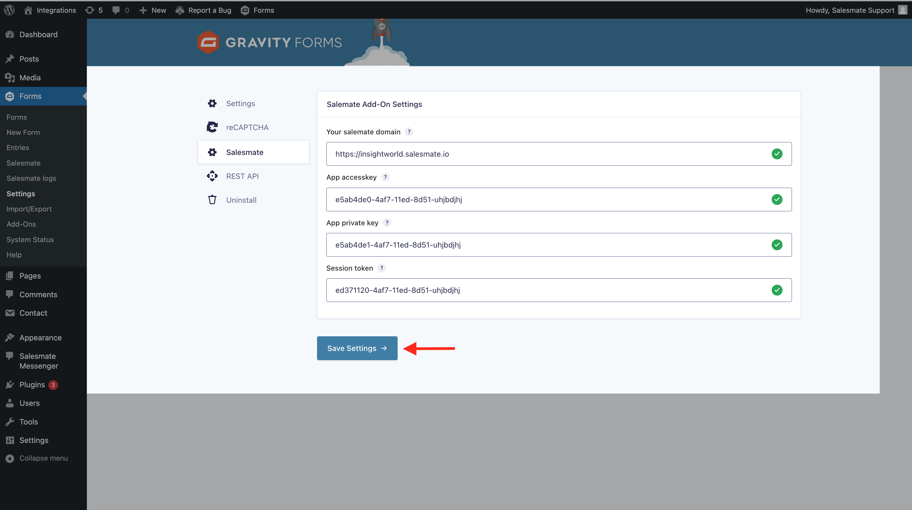Click the New content plus button
Viewport: 912px width, 510px height.
click(x=153, y=10)
